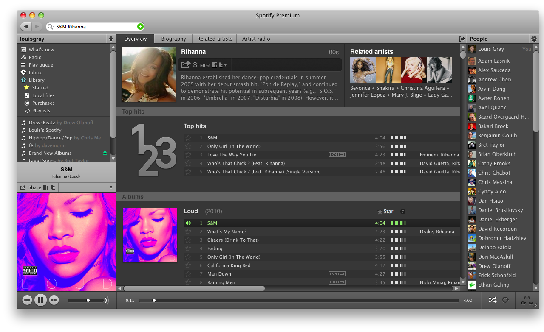544x332 pixels.
Task: Collapse the now-playing panel with the chevron
Action: (111, 187)
